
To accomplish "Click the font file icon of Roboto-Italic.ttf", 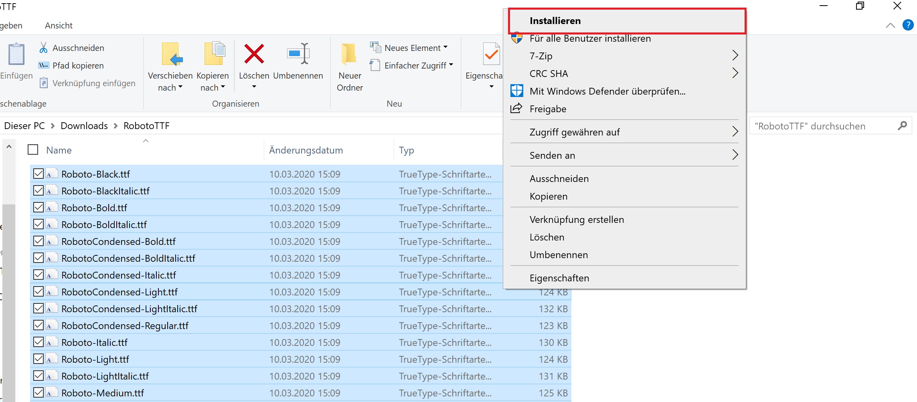I will (52, 342).
